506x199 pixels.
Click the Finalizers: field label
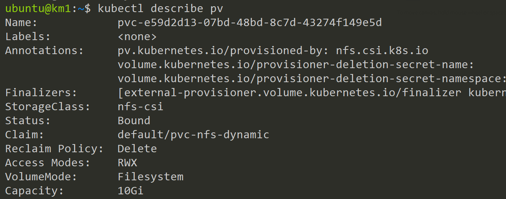[x=41, y=93]
